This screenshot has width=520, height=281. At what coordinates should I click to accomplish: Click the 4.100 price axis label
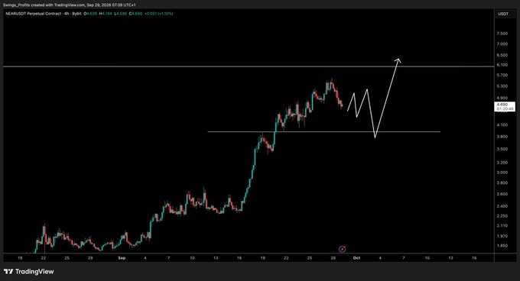click(502, 124)
